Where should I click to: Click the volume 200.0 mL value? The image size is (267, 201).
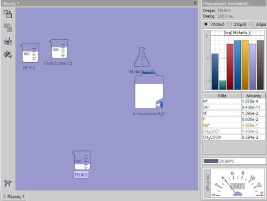(225, 16)
